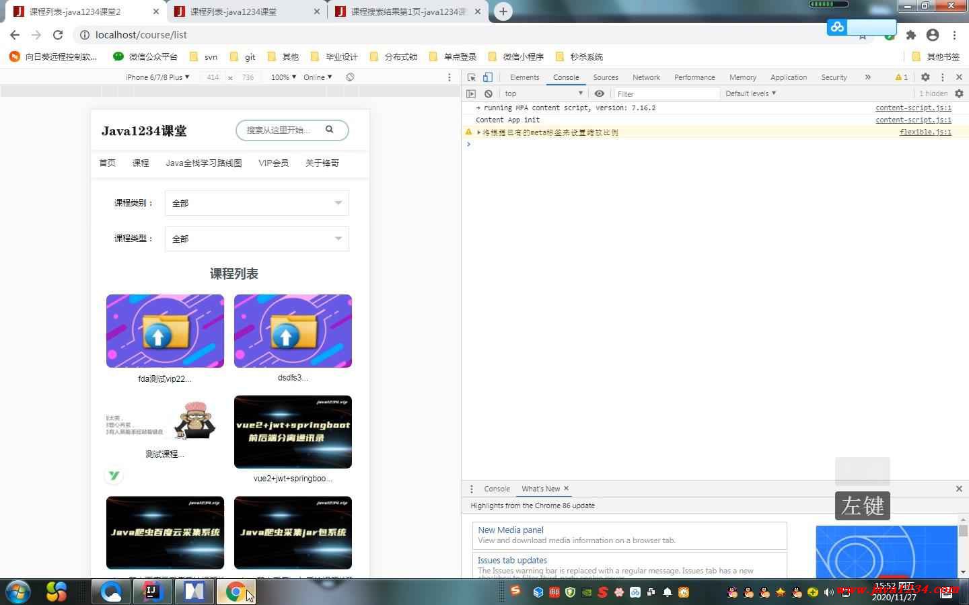The height and width of the screenshot is (605, 969).
Task: Expand the meta标签 warning message
Action: click(479, 132)
